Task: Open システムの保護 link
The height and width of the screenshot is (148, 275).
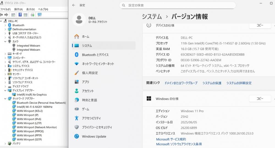Action: coord(212,83)
